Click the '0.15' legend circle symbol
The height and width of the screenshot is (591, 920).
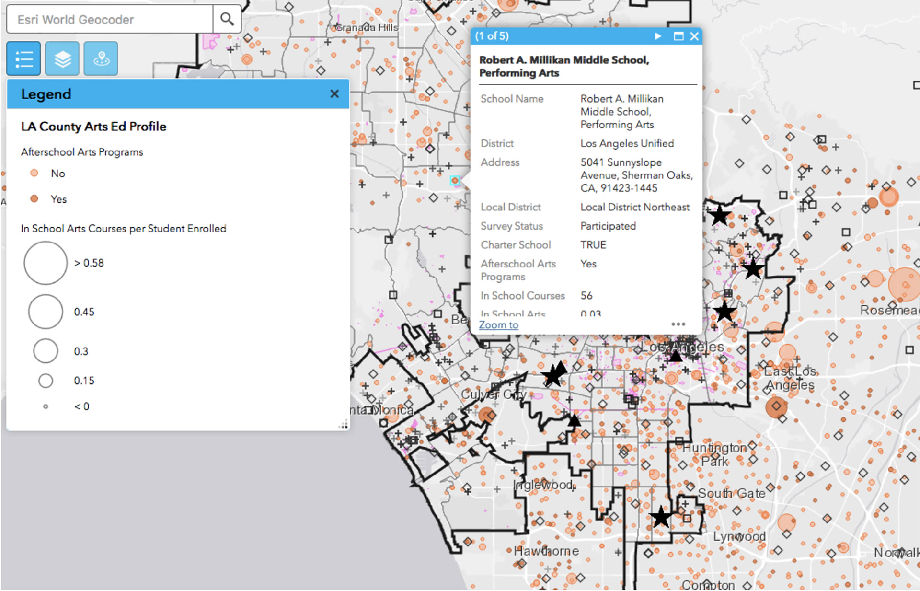46,381
